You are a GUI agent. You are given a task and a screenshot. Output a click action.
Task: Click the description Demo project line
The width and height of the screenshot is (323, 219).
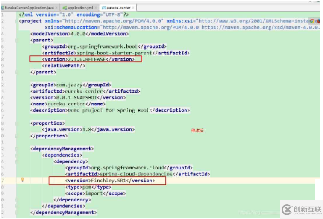click(110, 110)
